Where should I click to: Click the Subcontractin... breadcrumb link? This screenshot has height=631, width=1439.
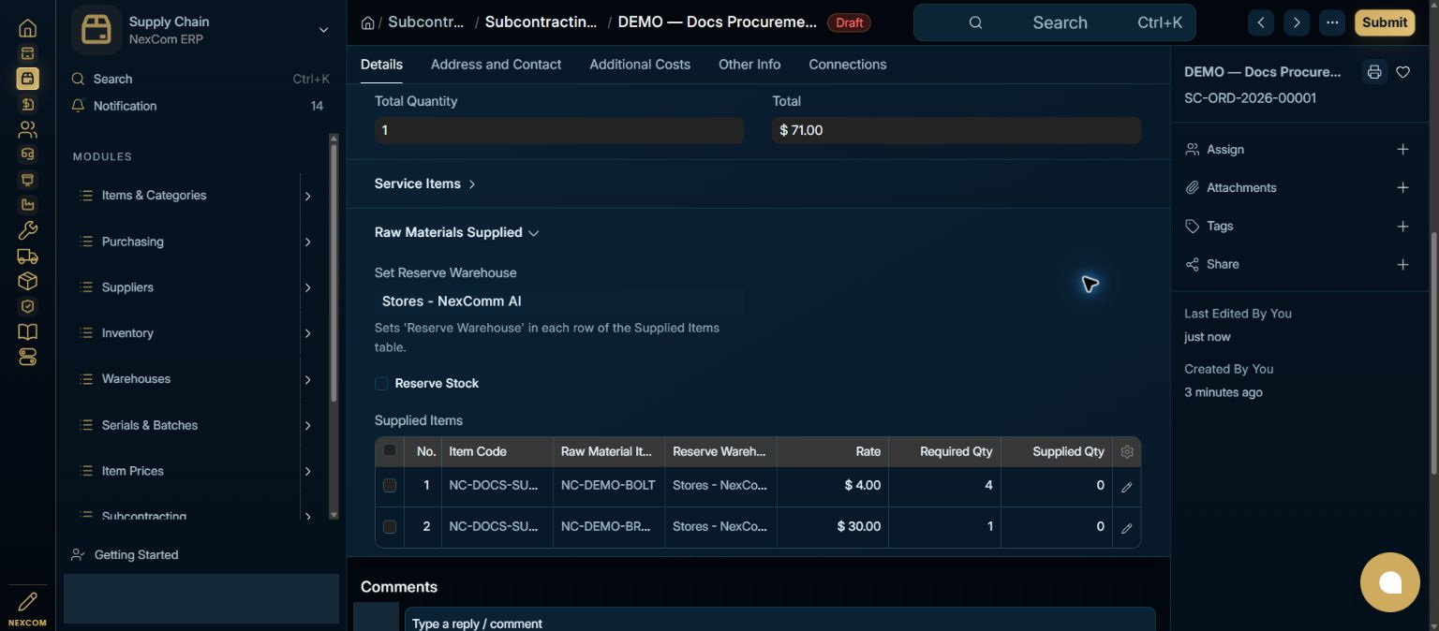click(x=541, y=22)
